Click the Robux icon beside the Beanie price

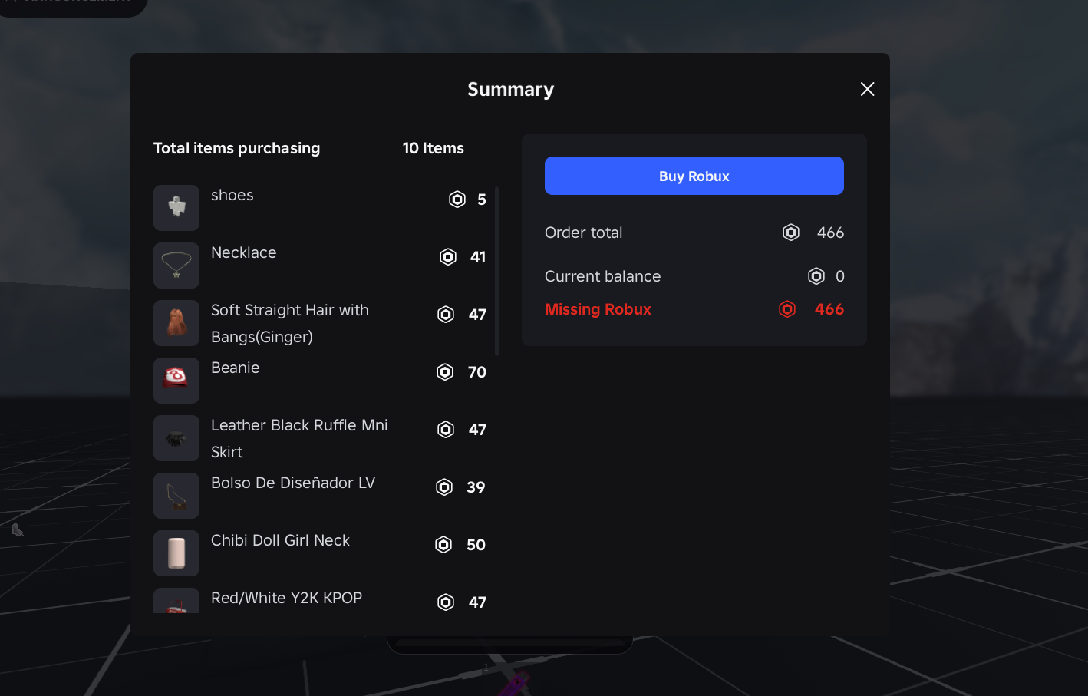click(x=444, y=372)
